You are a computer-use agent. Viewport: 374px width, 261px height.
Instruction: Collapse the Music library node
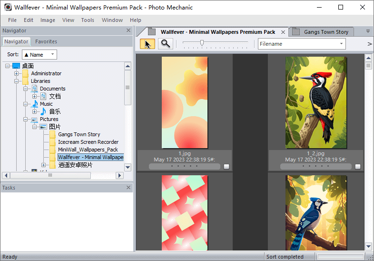pos(26,104)
